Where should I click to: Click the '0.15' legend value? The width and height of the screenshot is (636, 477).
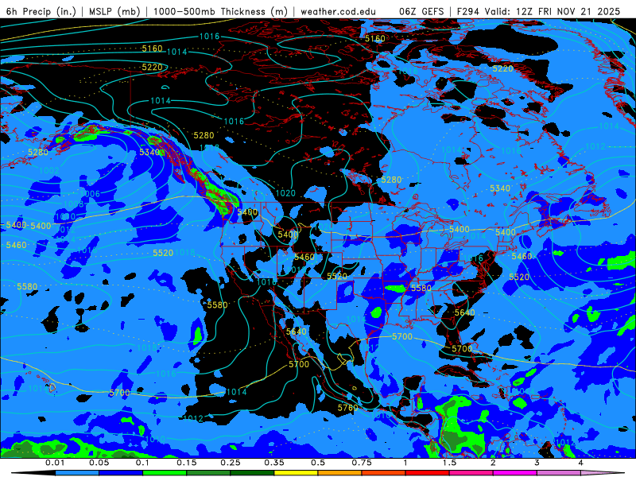187,463
